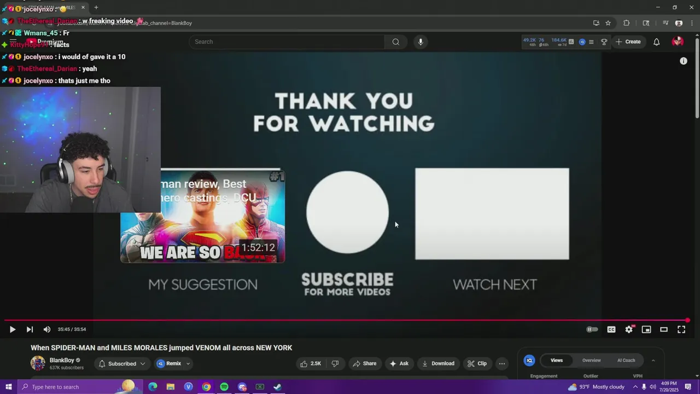Expand the Remix dropdown arrow

(x=188, y=363)
